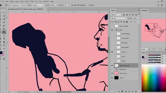Lock all with padlock icon
Screen dimensions: 166x93
127,22
